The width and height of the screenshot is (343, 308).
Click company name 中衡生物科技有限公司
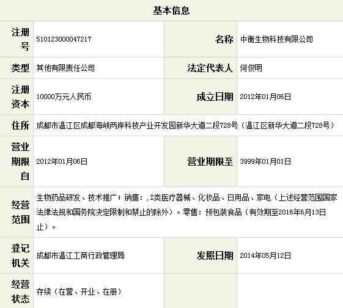pyautogui.click(x=276, y=39)
